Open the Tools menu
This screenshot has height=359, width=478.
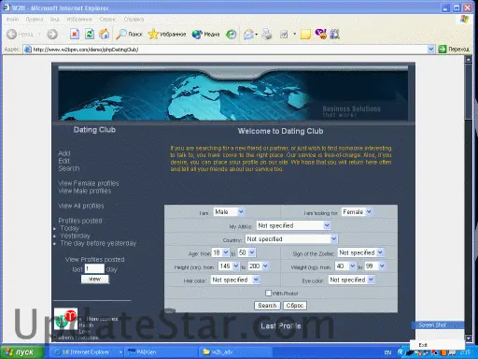click(107, 20)
